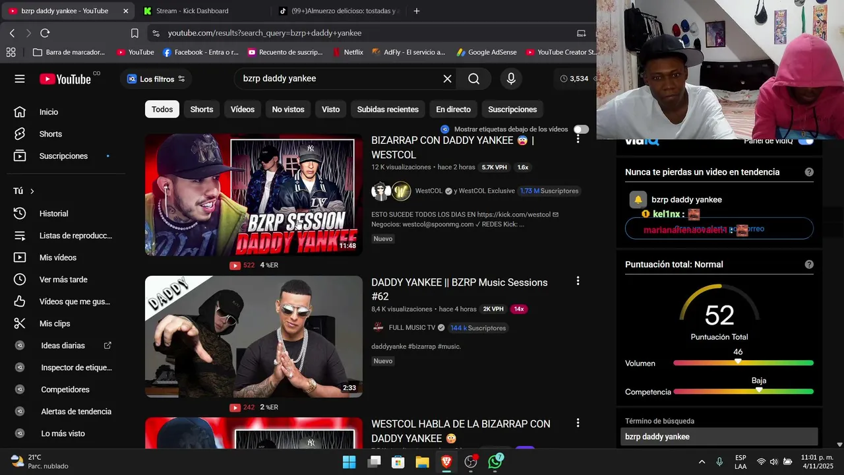Open the YouTube hamburger guide menu
Screen dimensions: 844x475
click(x=20, y=79)
